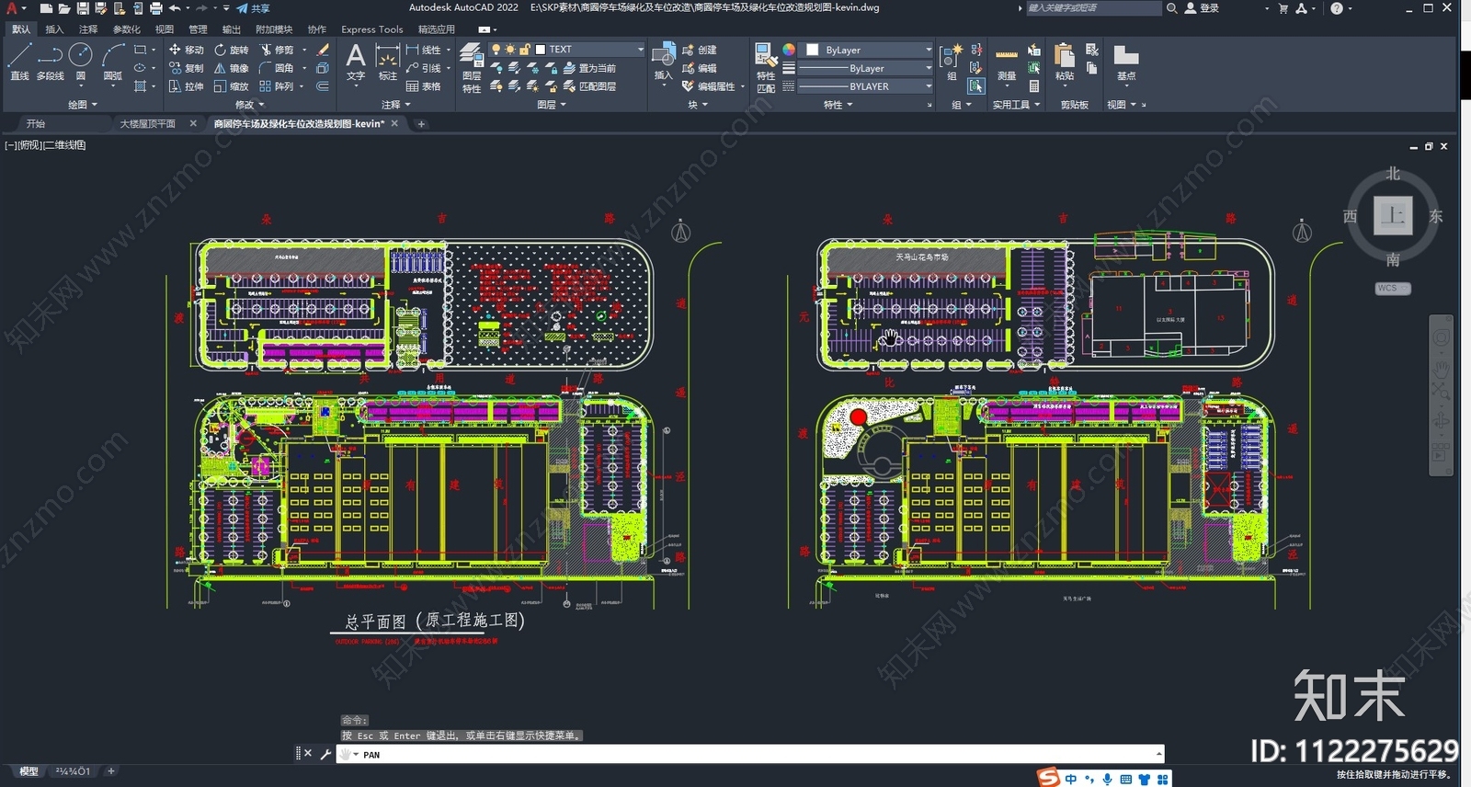
Task: Switch to the 大楼屋顶平面 drawing tab
Action: pos(148,123)
